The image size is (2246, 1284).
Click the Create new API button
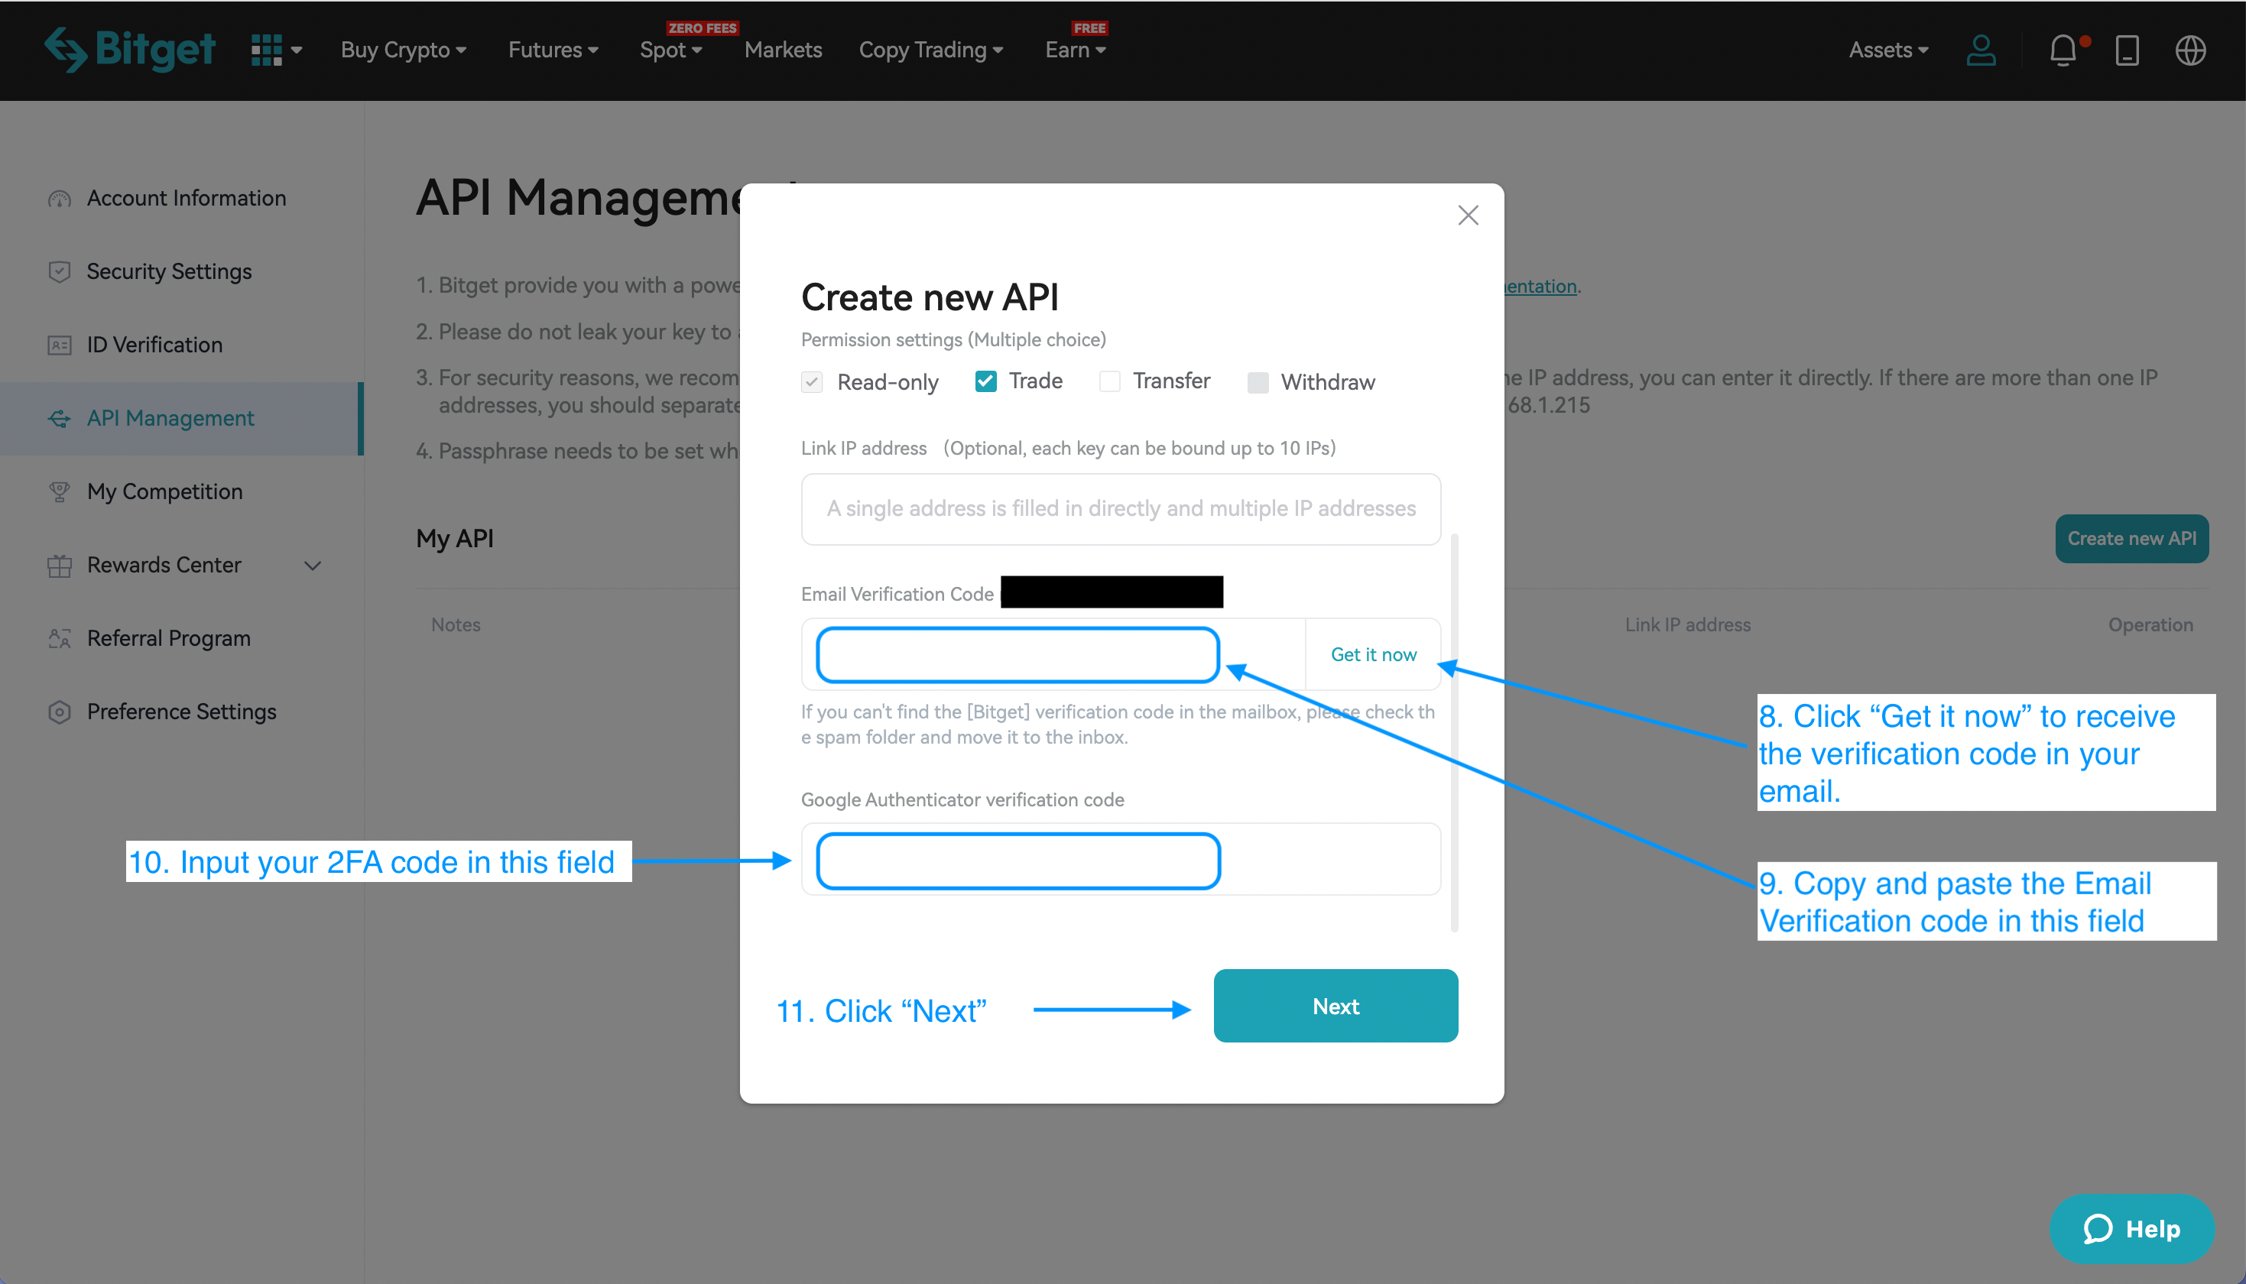coord(2131,538)
